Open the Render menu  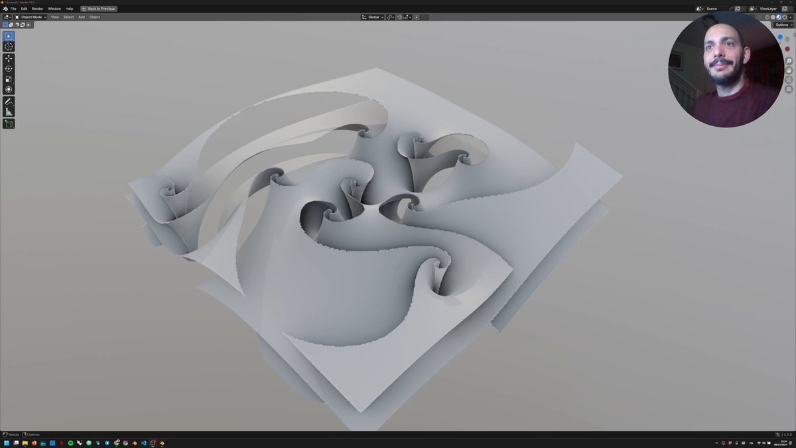pos(37,9)
